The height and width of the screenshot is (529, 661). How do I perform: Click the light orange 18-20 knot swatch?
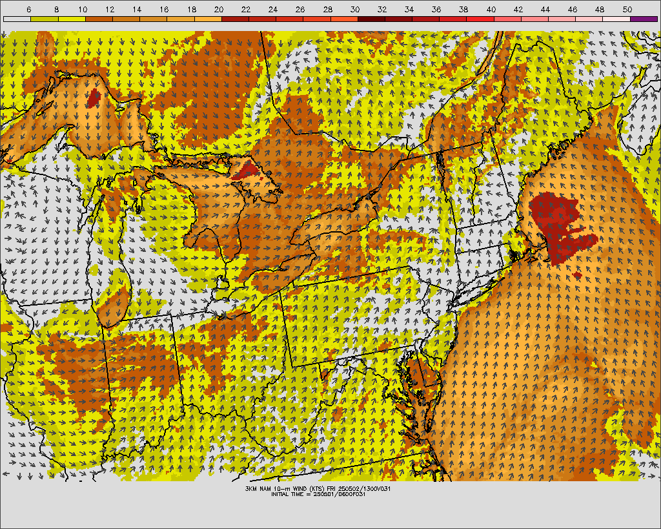coord(208,19)
